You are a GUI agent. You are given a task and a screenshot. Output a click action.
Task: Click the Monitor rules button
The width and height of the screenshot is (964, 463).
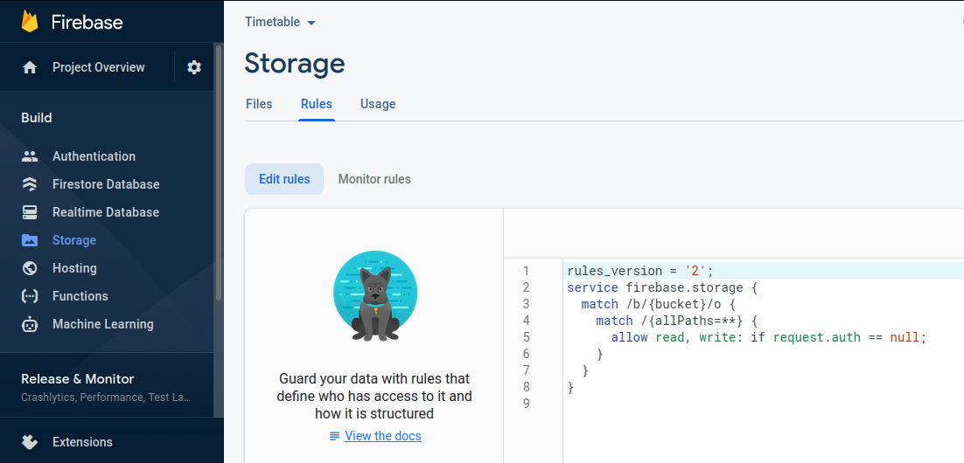tap(374, 179)
